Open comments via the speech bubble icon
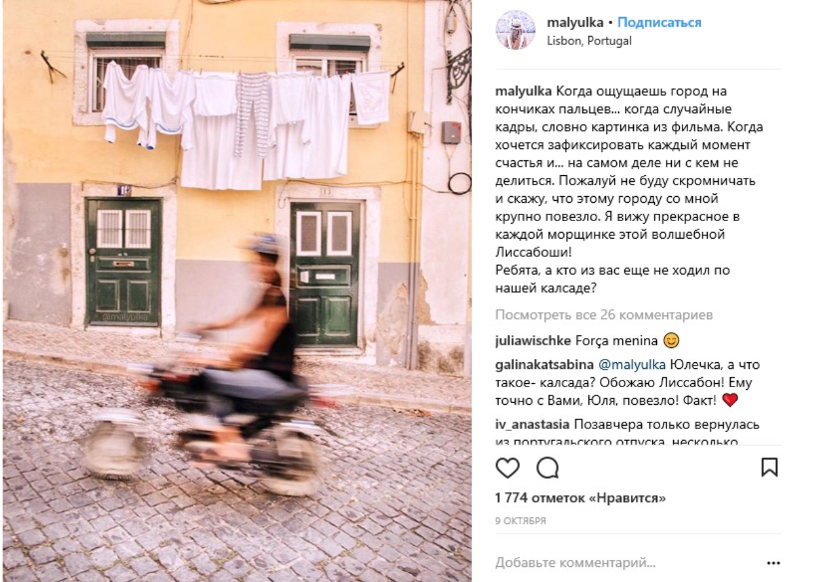The width and height of the screenshot is (817, 582). [x=547, y=467]
